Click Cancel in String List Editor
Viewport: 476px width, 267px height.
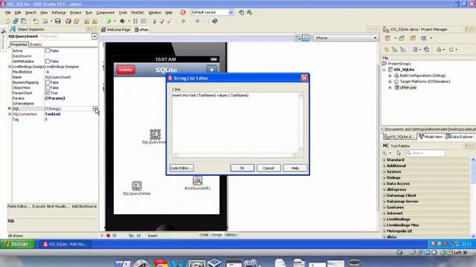pyautogui.click(x=268, y=168)
